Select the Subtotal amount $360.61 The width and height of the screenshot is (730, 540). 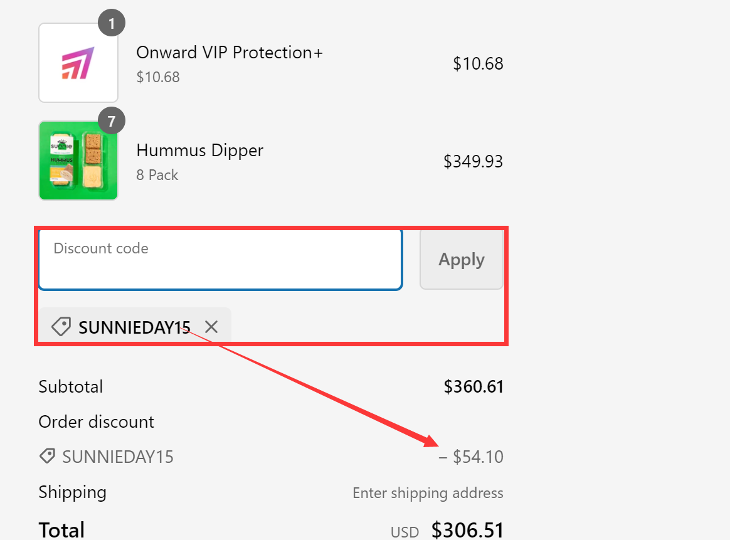(473, 386)
